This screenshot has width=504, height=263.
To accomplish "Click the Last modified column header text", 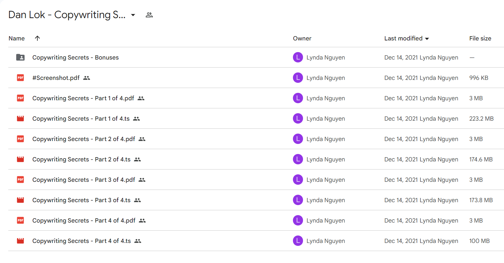I will 403,38.
